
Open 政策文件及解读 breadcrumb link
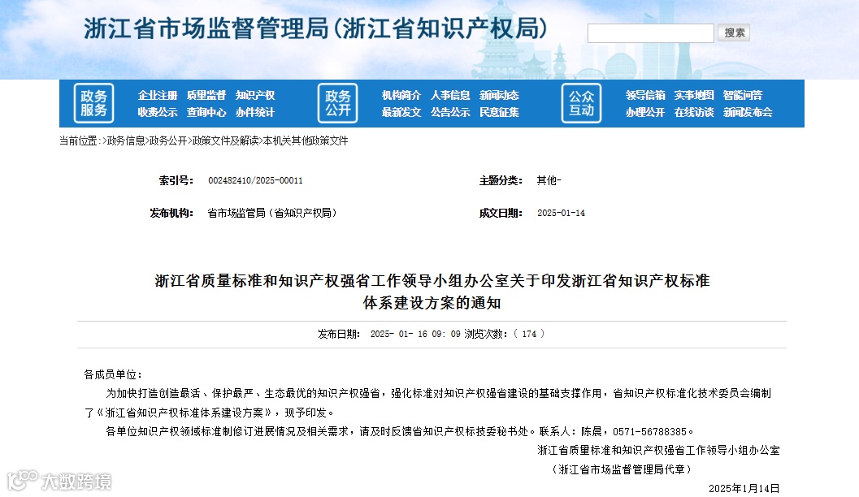pos(226,140)
